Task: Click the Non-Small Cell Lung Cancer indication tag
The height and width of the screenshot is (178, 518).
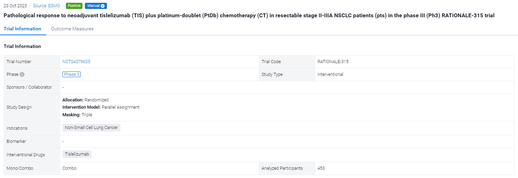Action: pyautogui.click(x=91, y=128)
